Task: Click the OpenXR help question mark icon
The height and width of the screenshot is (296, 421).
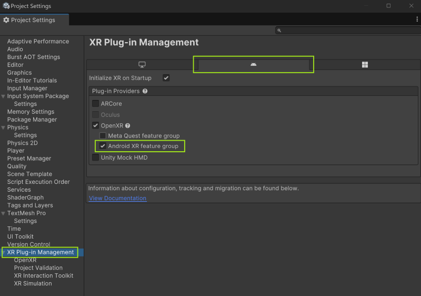Action: point(127,126)
